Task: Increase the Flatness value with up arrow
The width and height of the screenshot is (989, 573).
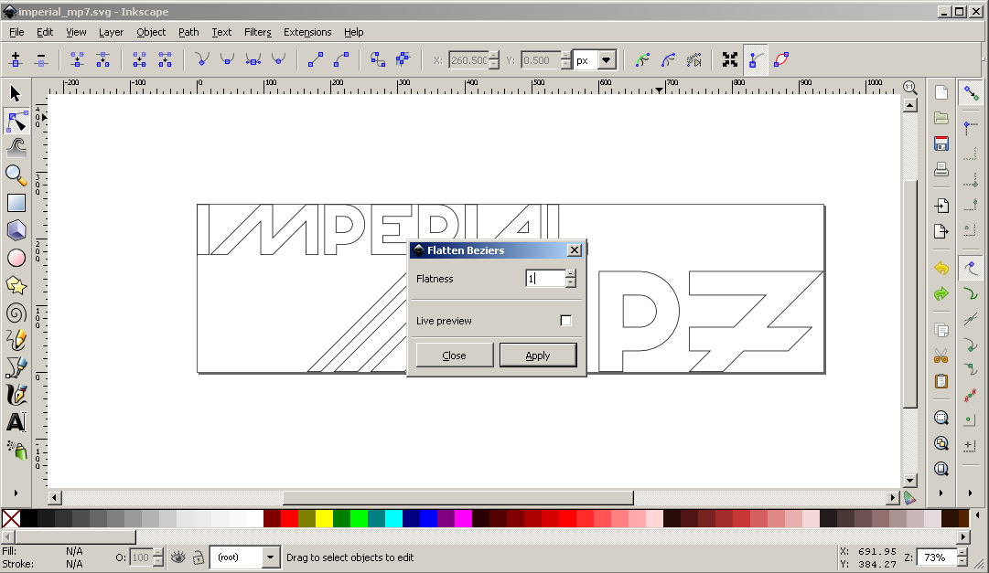Action: (x=571, y=273)
